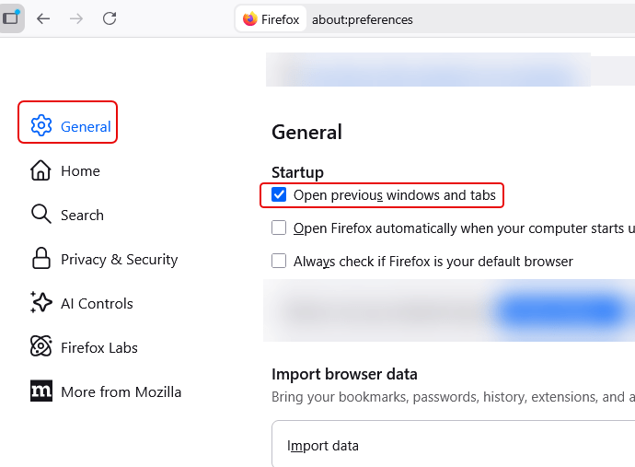
Task: Click the AI Controls sparkle icon
Action: tap(41, 303)
